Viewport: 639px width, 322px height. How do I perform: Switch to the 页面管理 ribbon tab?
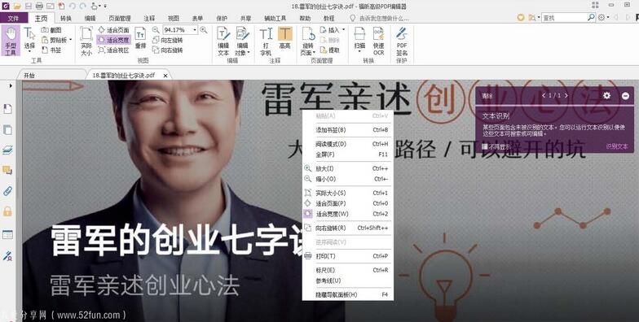(x=119, y=18)
